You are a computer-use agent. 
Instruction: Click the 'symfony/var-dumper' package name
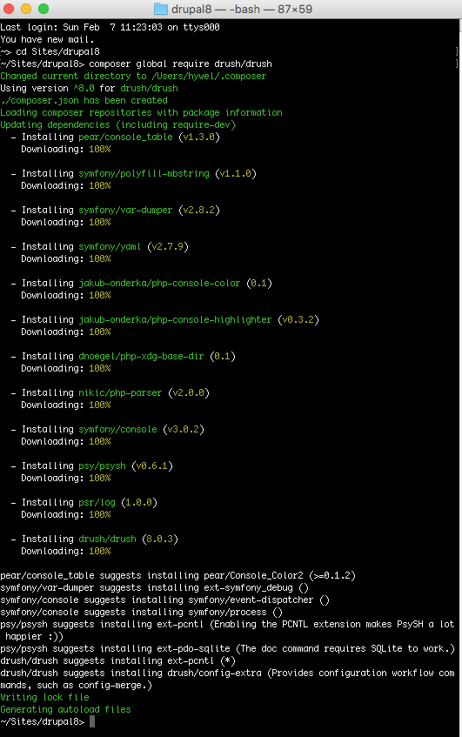tap(125, 210)
